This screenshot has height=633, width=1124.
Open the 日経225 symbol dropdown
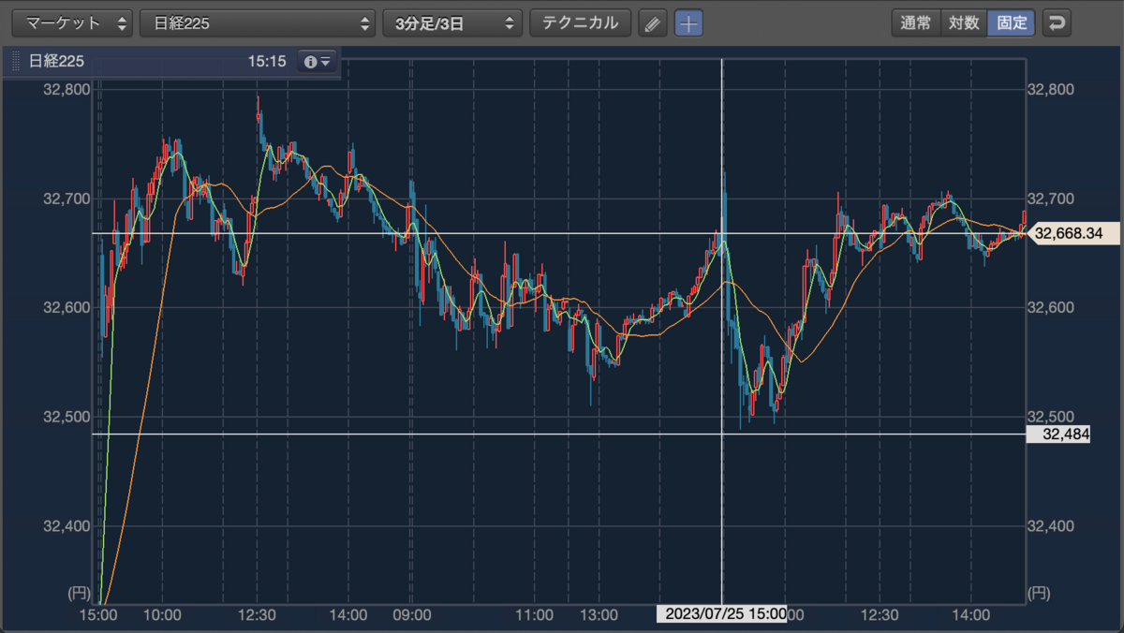click(x=258, y=23)
